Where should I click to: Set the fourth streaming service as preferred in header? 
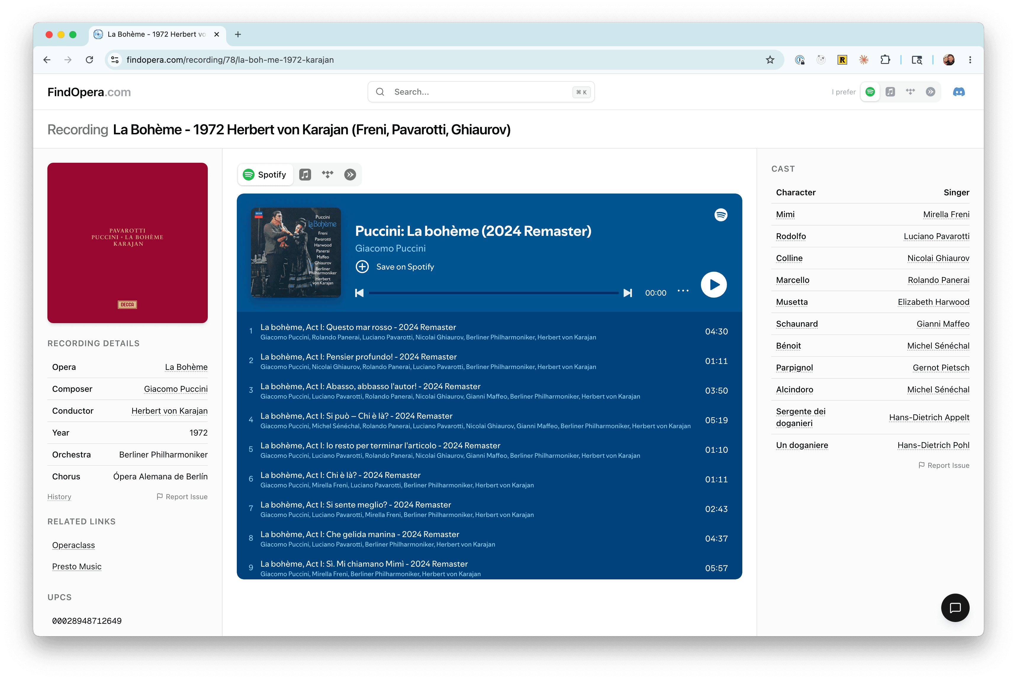pyautogui.click(x=930, y=92)
